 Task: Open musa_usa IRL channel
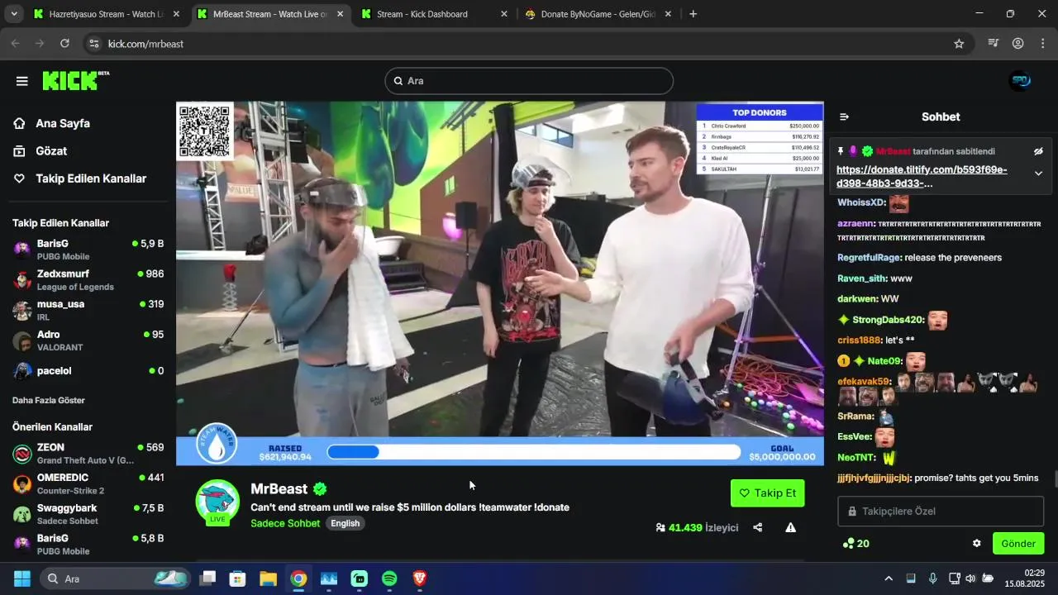88,310
